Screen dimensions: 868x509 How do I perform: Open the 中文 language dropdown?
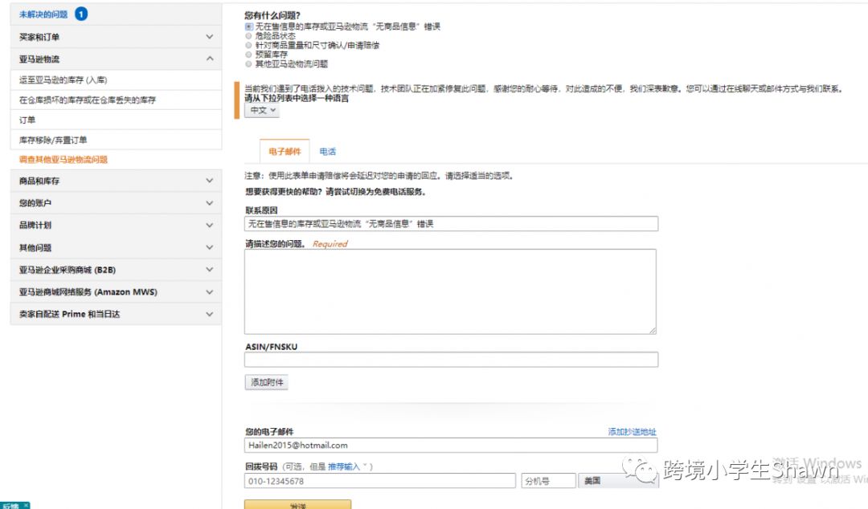pos(262,110)
